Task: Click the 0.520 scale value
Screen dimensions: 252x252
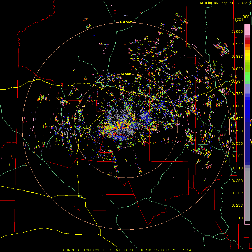Action: 237,144
